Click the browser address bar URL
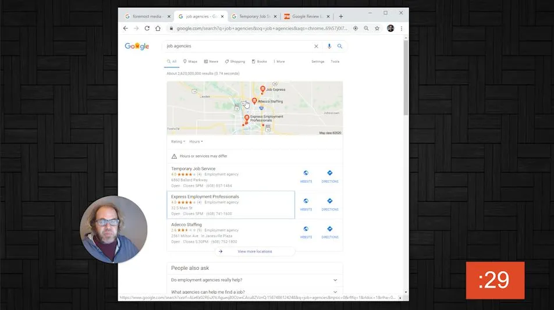This screenshot has height=310, width=554. pyautogui.click(x=262, y=28)
